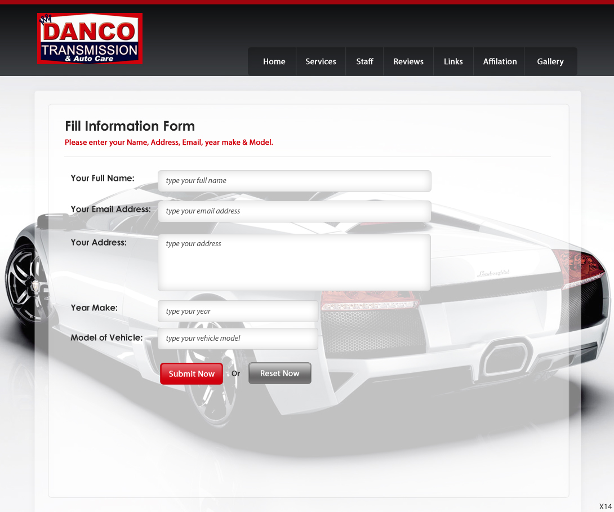614x512 pixels.
Task: Open the Links menu item
Action: click(x=453, y=61)
